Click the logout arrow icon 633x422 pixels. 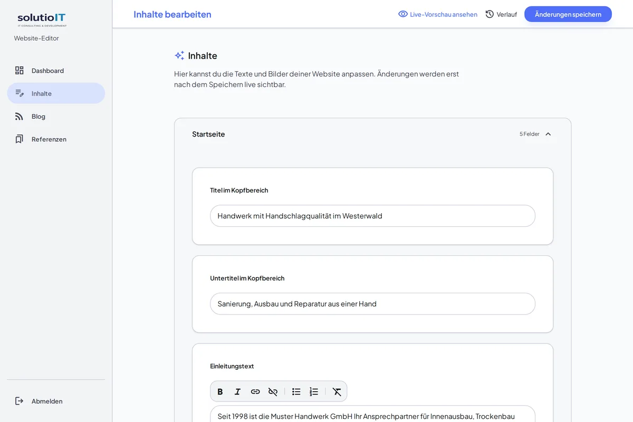pos(20,401)
